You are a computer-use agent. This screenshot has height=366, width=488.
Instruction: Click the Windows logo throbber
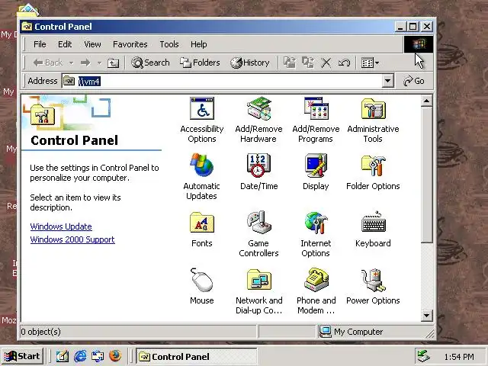(419, 44)
